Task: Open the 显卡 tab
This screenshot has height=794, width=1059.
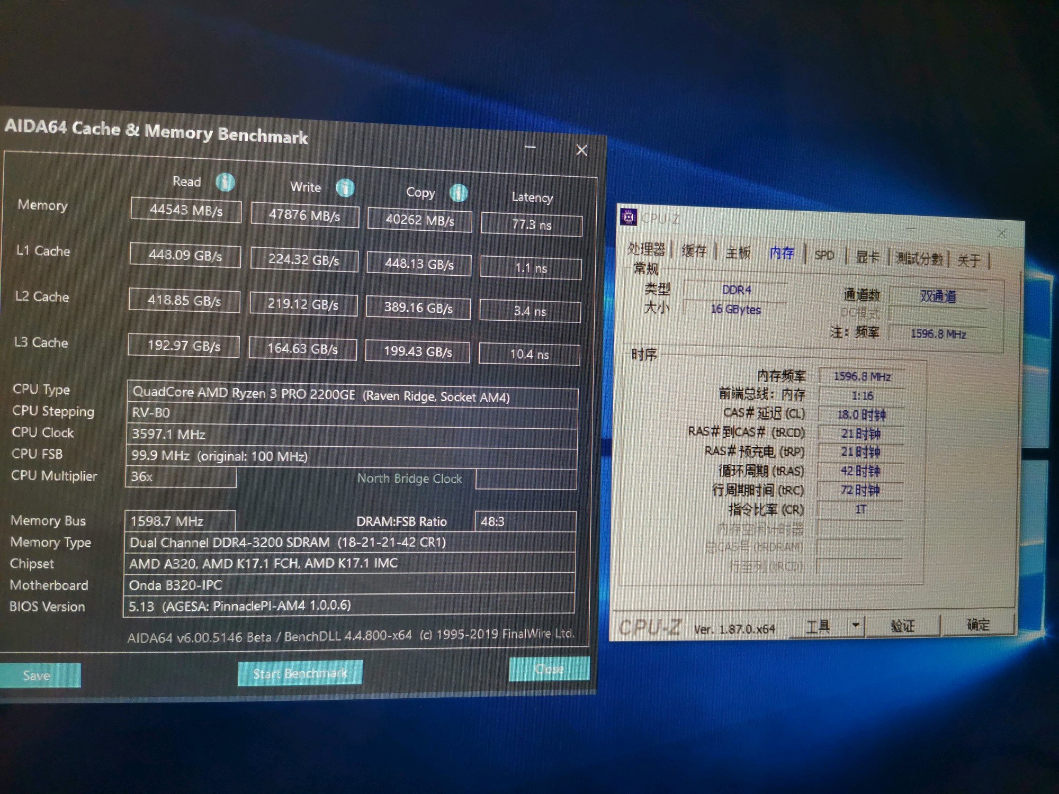Action: [867, 257]
